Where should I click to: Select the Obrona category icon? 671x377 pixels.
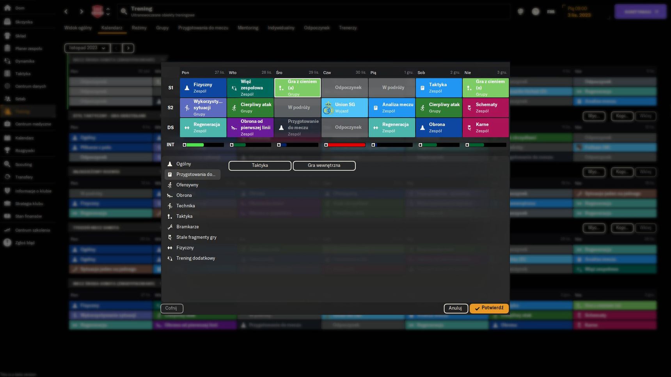[170, 196]
